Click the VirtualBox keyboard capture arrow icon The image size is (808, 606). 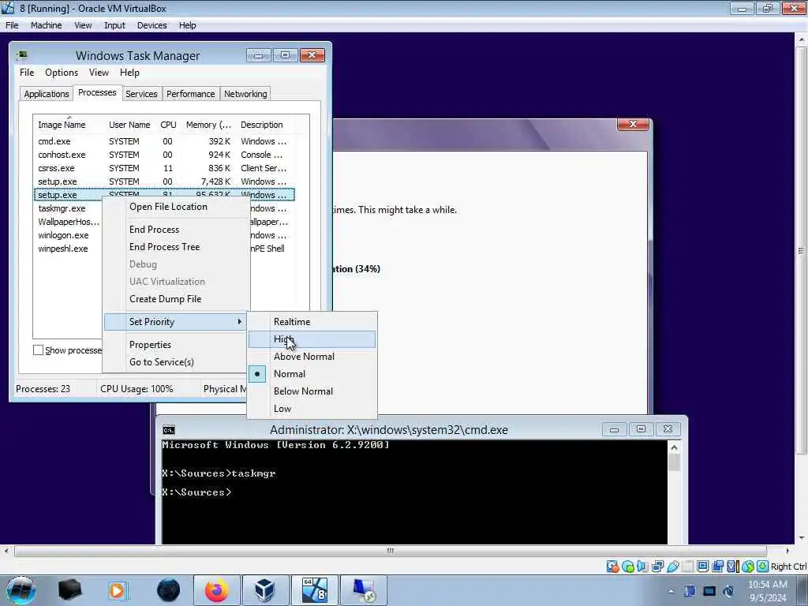tap(762, 567)
